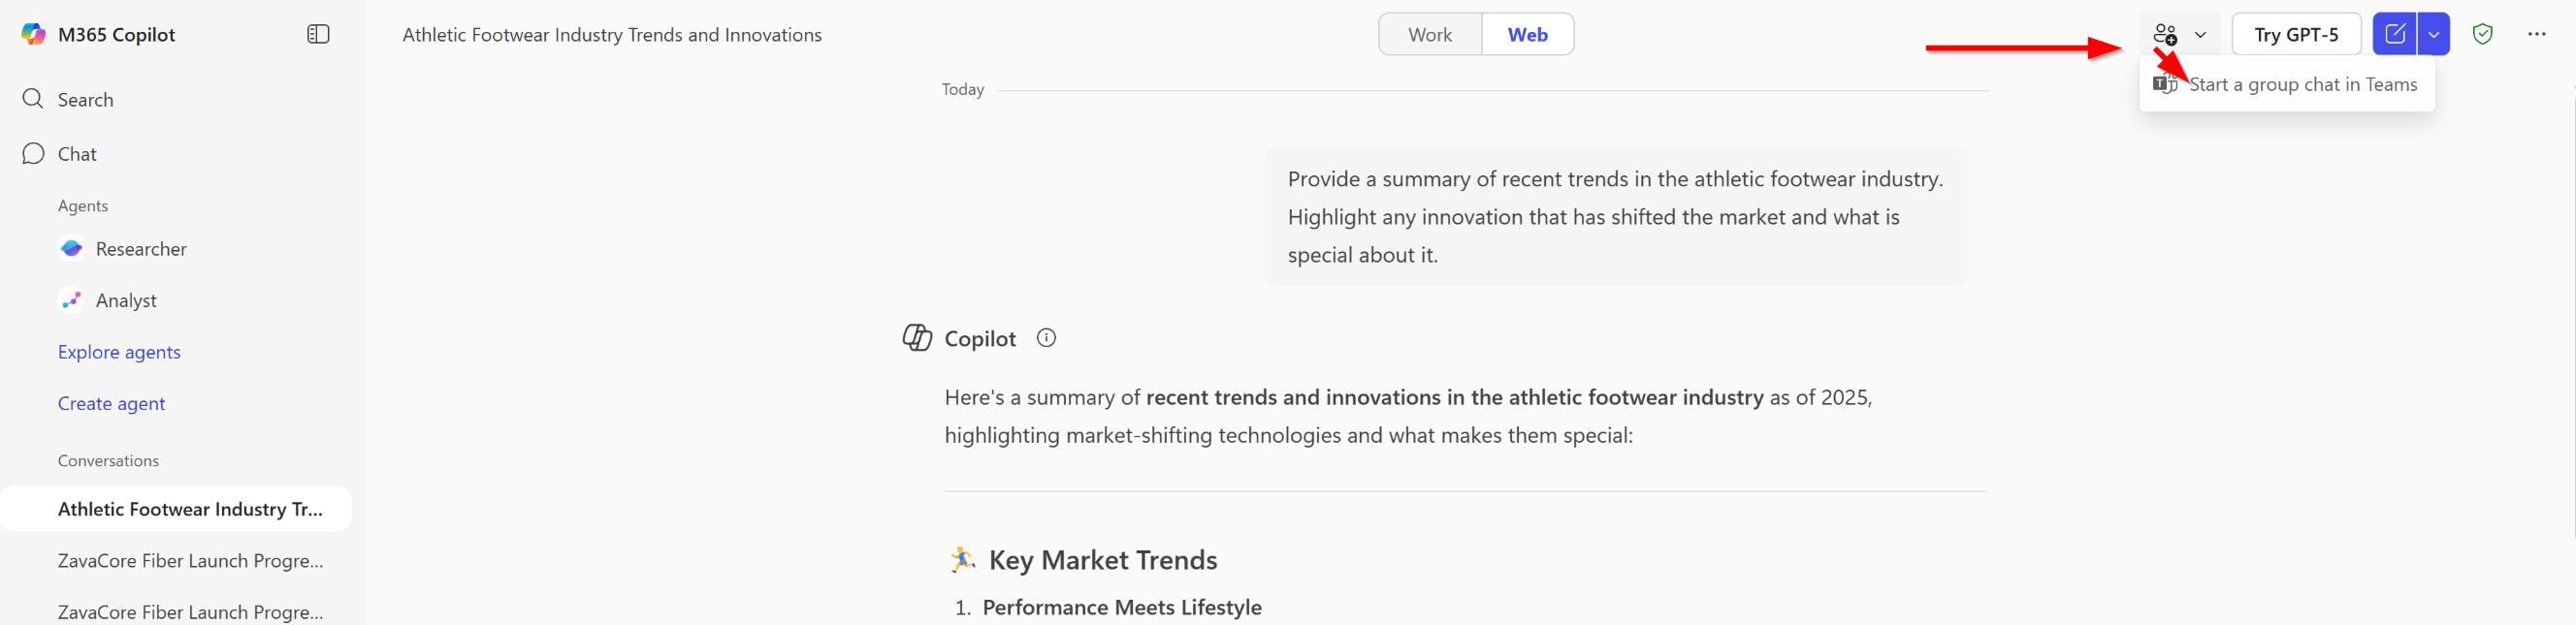Start a new chat with compose icon
Screen dimensions: 2576x625
[2394, 34]
